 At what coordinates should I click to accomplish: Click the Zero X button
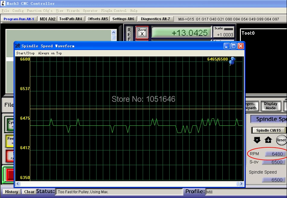tap(142, 32)
